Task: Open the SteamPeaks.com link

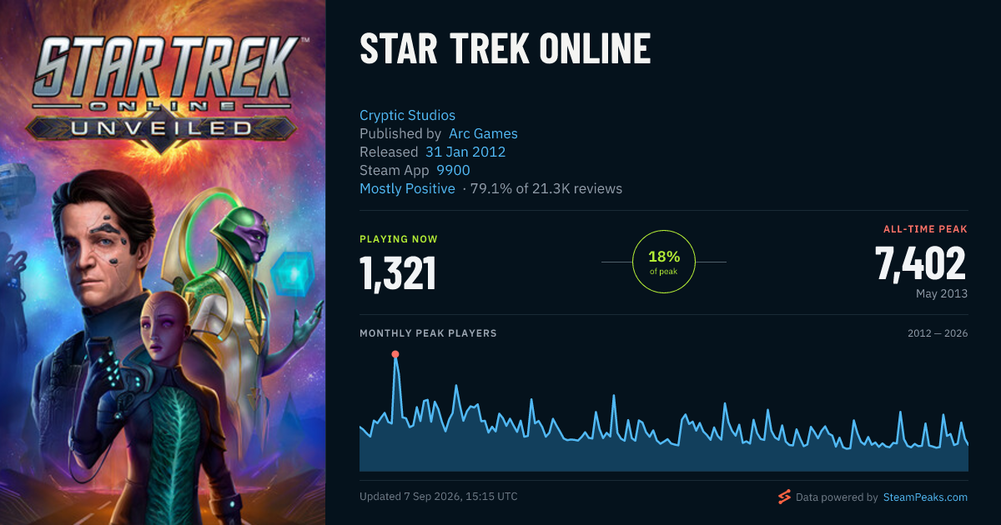Action: (924, 497)
